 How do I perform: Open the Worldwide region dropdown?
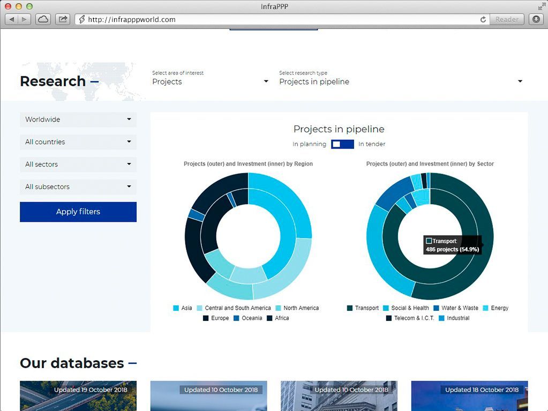[x=78, y=119]
